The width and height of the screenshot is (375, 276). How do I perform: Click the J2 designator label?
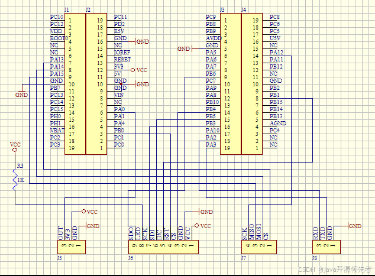coord(88,10)
